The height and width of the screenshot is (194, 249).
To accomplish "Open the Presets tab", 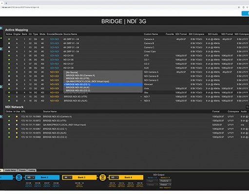I will (x=22, y=170).
